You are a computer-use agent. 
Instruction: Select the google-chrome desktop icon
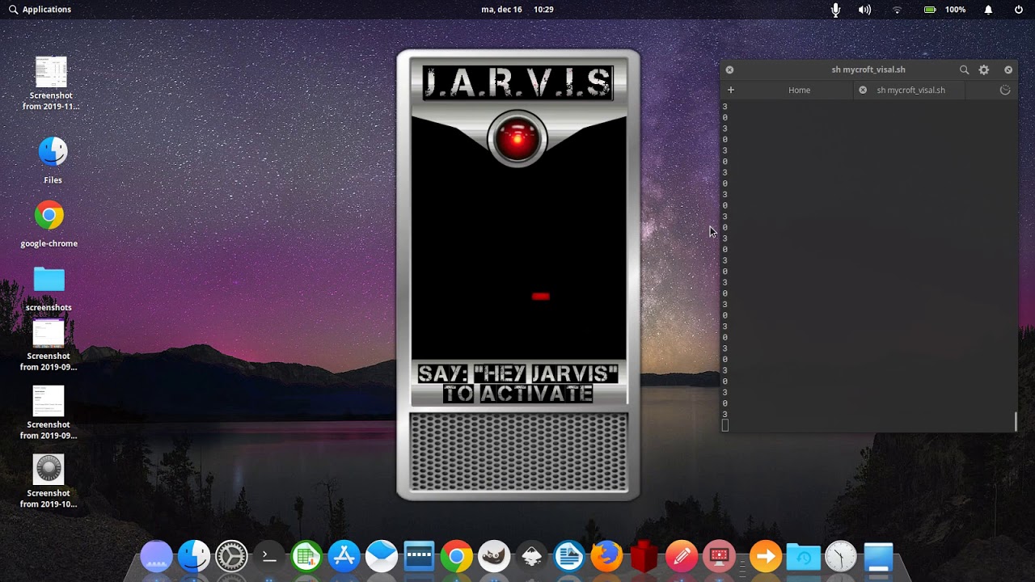pyautogui.click(x=49, y=224)
